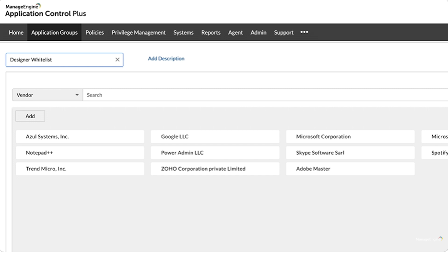Viewport: 448px width, 253px height.
Task: Go to the Home tab
Action: click(x=16, y=32)
